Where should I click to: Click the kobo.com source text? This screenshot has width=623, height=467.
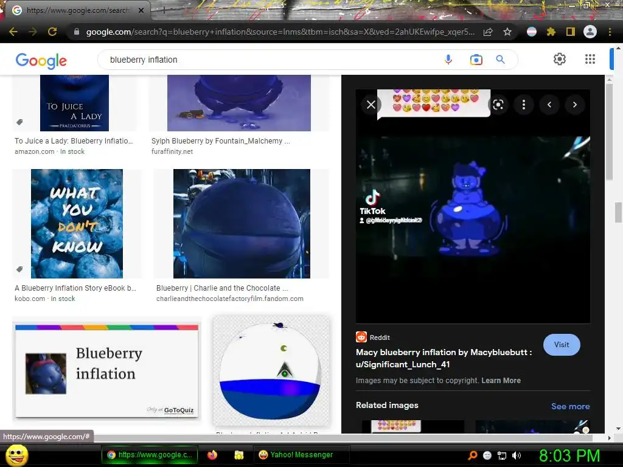[30, 299]
